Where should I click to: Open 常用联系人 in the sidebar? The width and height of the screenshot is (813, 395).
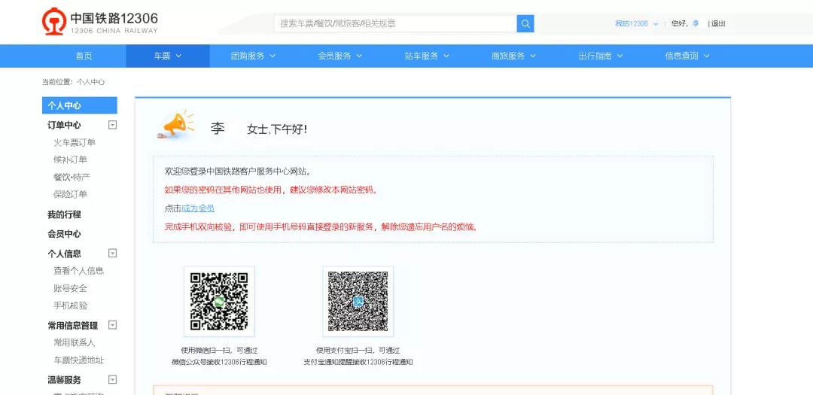click(x=75, y=343)
